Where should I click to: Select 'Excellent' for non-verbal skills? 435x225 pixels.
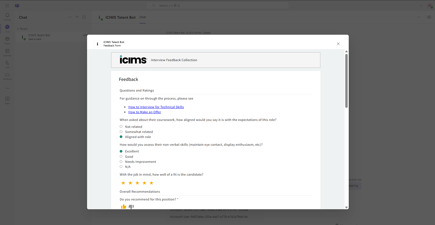point(121,151)
